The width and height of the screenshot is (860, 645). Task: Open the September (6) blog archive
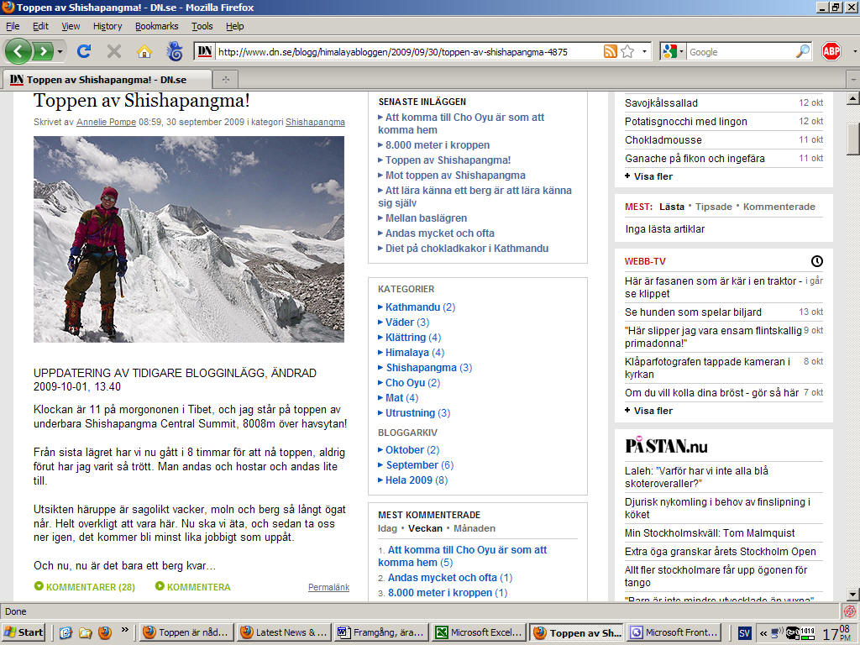(420, 464)
